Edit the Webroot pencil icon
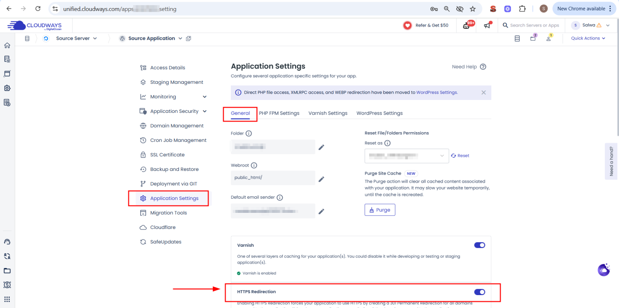 click(321, 179)
